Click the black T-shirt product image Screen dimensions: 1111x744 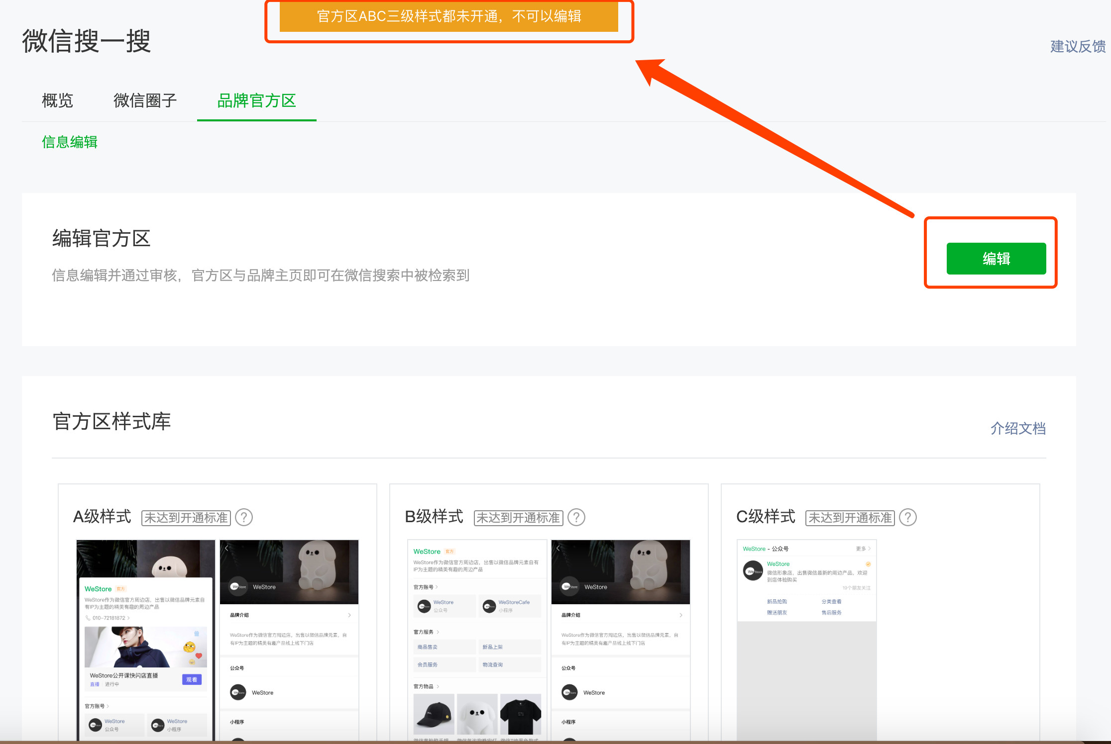tap(521, 714)
